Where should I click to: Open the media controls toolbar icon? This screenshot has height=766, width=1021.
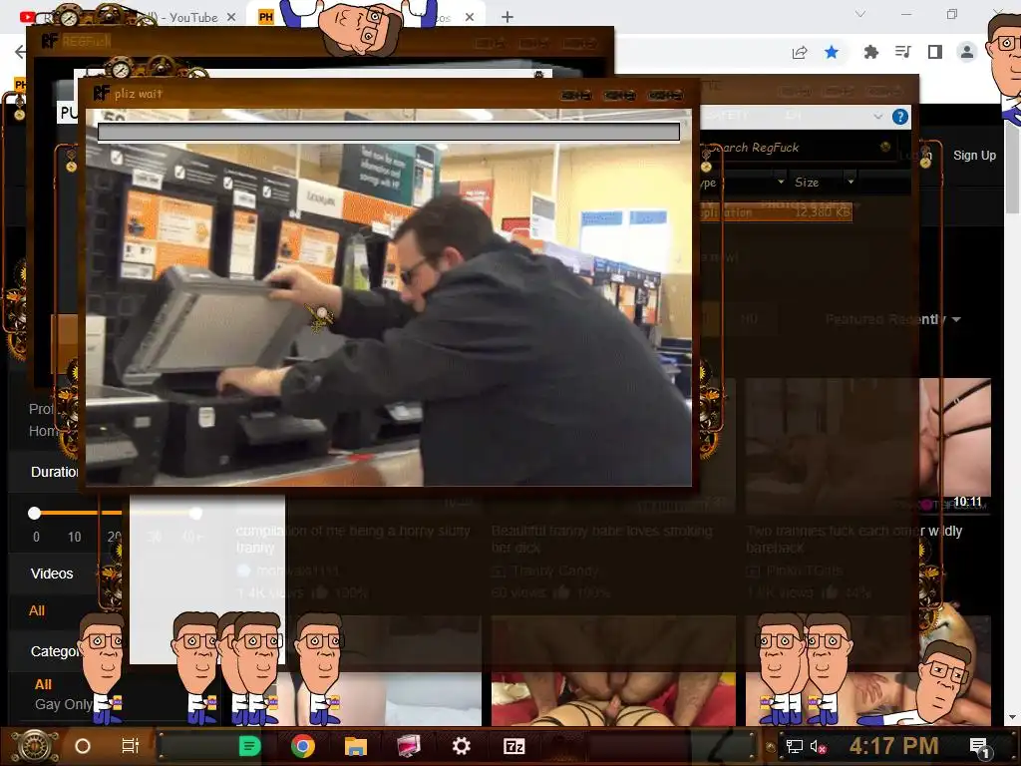902,52
